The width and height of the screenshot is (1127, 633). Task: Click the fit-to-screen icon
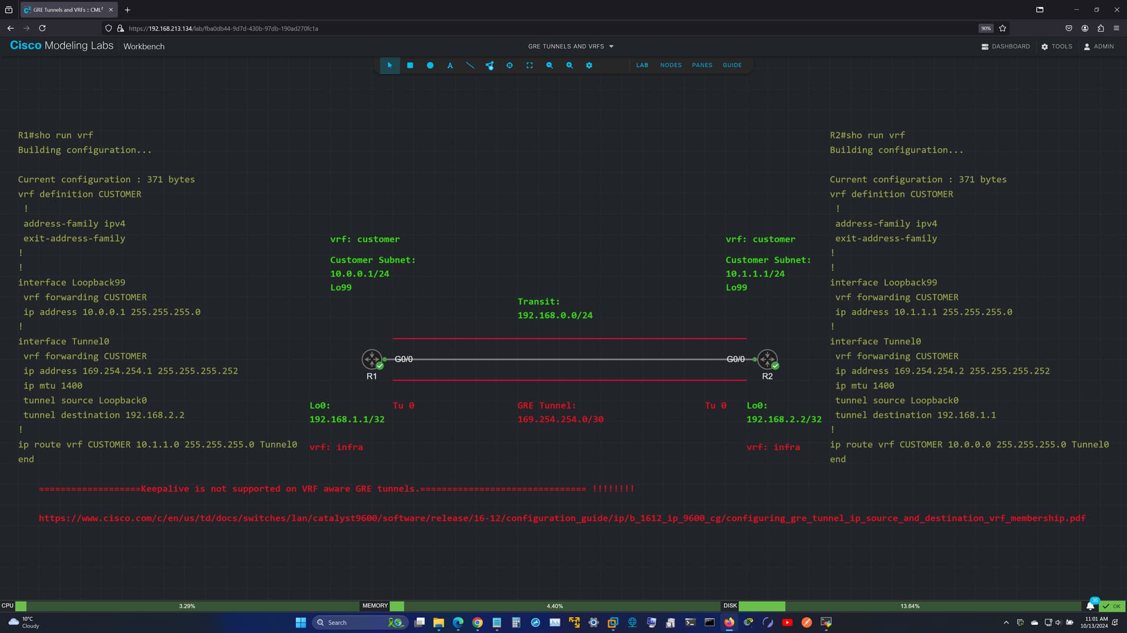pos(529,65)
